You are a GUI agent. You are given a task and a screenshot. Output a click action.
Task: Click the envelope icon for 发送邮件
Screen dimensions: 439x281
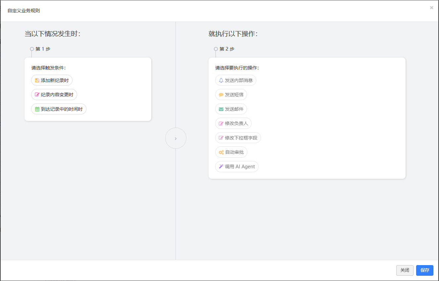coord(221,109)
